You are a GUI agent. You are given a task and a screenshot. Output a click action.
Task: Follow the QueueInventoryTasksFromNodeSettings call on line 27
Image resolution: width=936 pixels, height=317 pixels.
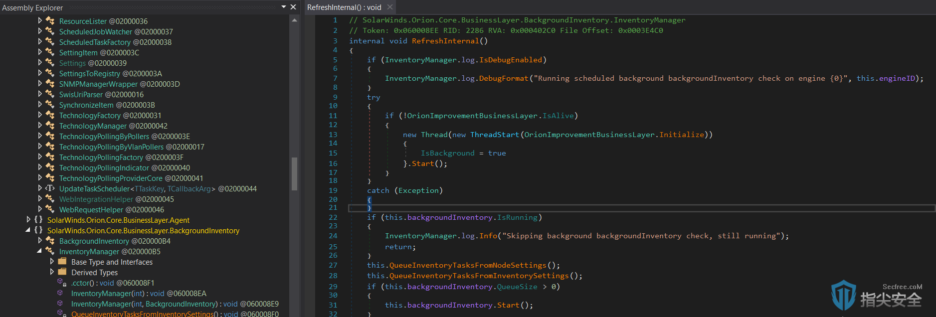point(468,265)
